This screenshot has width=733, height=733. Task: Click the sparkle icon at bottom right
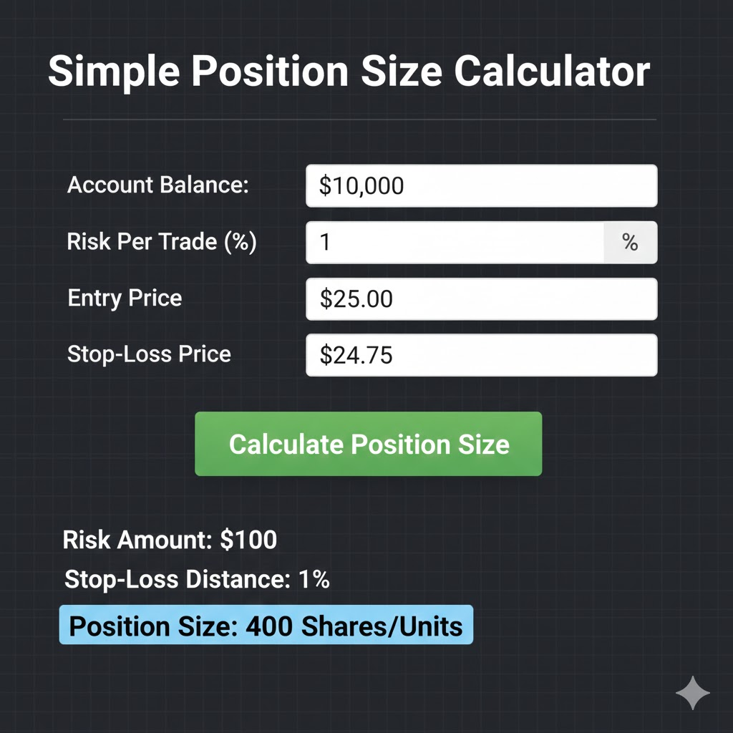[692, 692]
